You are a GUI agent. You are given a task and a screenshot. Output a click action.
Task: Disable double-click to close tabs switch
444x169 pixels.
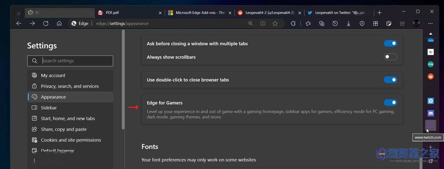(x=390, y=80)
